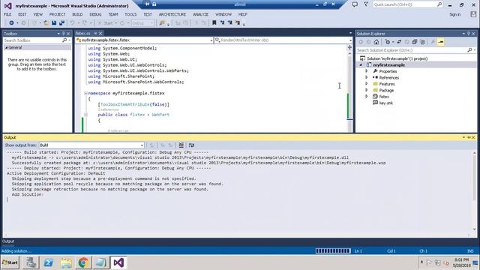This screenshot has width=480, height=270.
Task: Open the ANALYZE menu
Action: (x=200, y=14)
